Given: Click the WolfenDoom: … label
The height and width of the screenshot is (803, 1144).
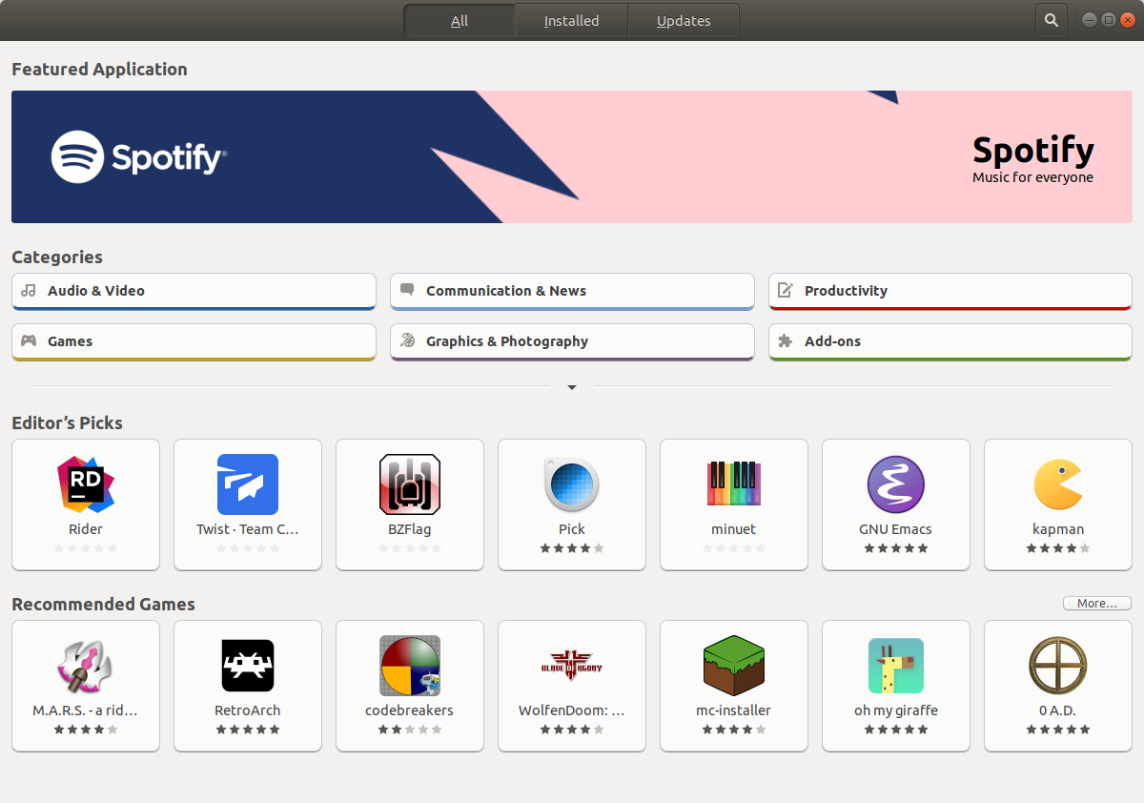Looking at the screenshot, I should tap(572, 710).
